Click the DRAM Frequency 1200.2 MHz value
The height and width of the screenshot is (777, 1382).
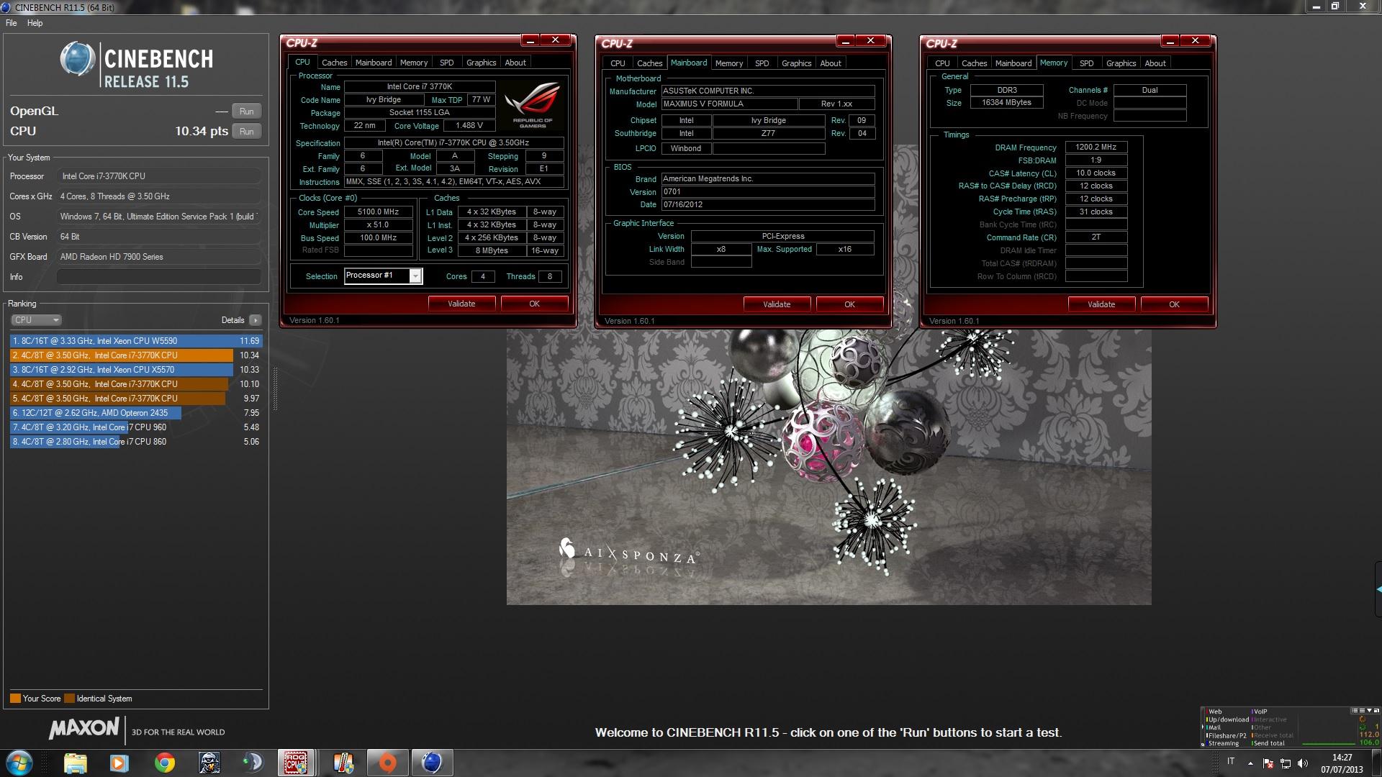1096,147
